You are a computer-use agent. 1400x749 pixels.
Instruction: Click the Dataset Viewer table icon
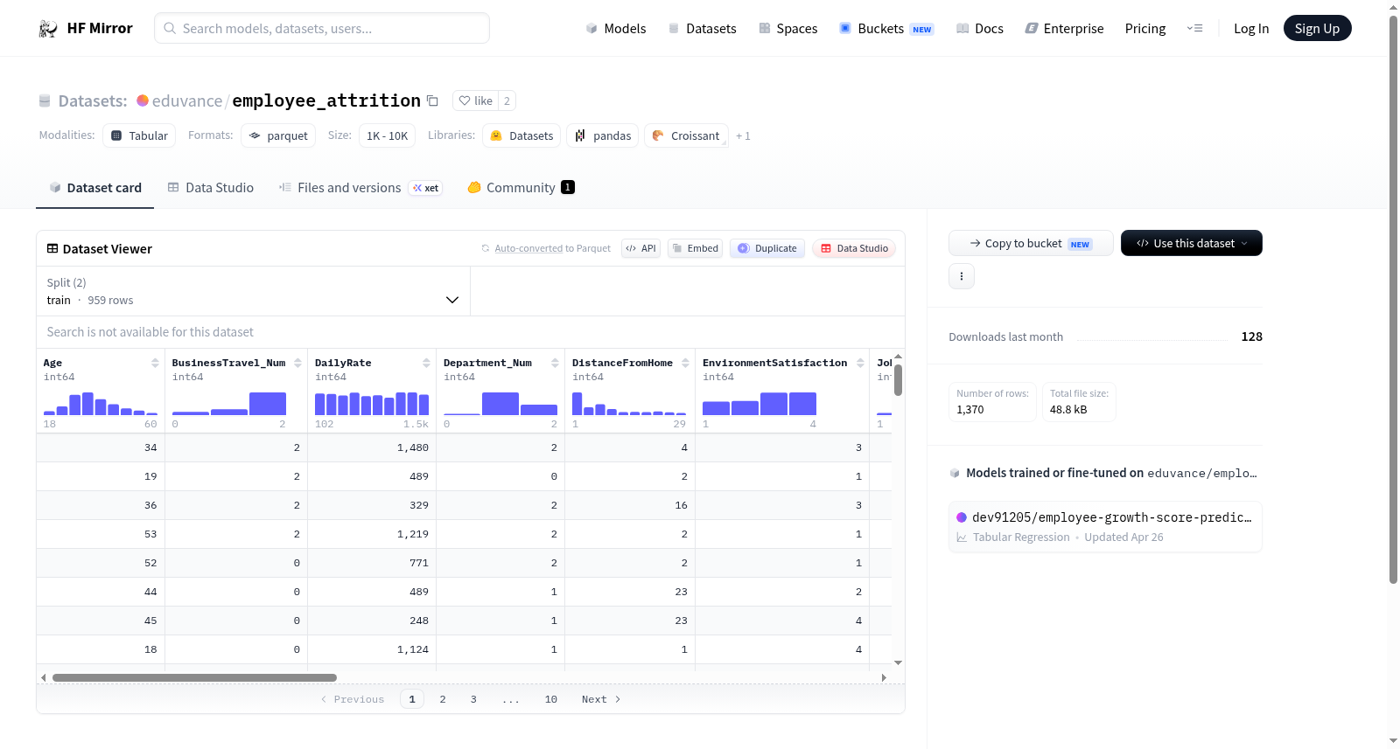click(x=52, y=249)
